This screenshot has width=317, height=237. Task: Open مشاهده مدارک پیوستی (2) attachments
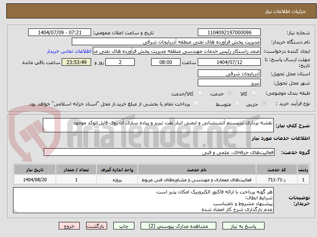click(178, 226)
